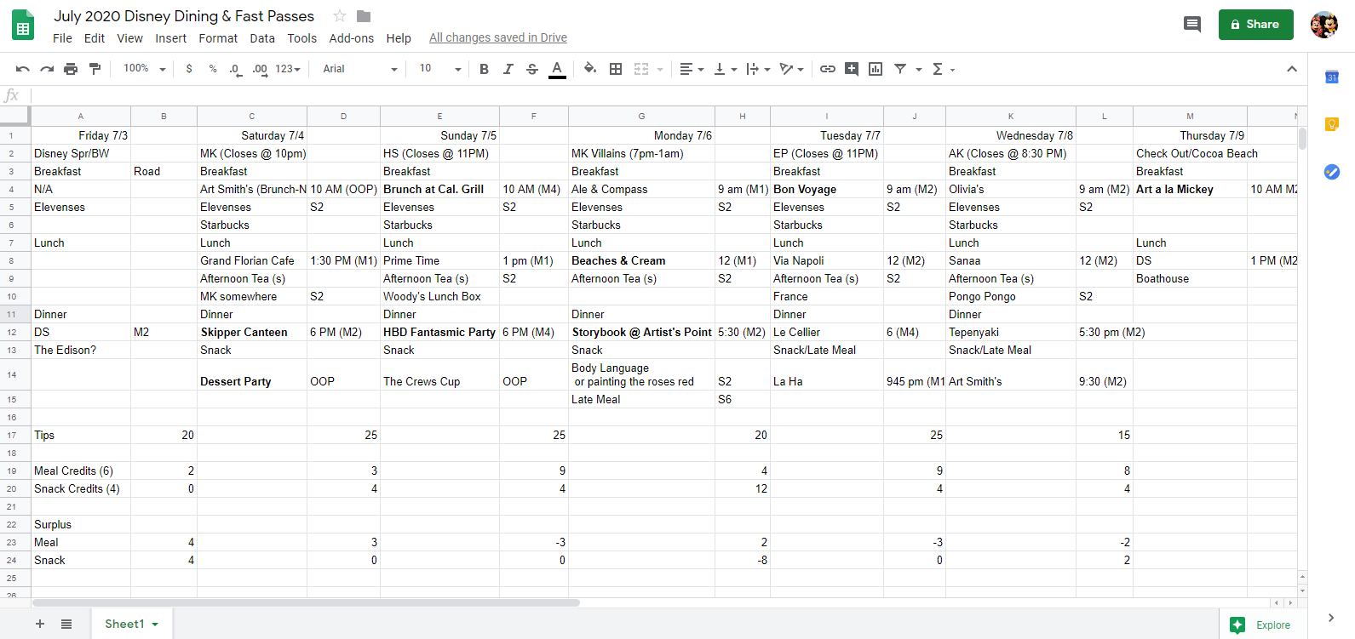Star the document

(x=340, y=16)
